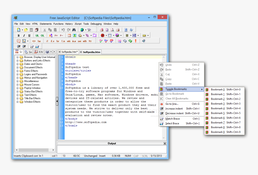Insert a table

(70, 35)
